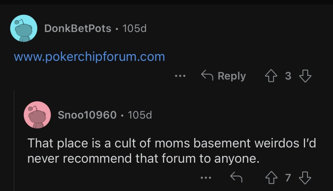Downvote DonkBetPots' comment
Image resolution: width=333 pixels, height=191 pixels.
(305, 76)
